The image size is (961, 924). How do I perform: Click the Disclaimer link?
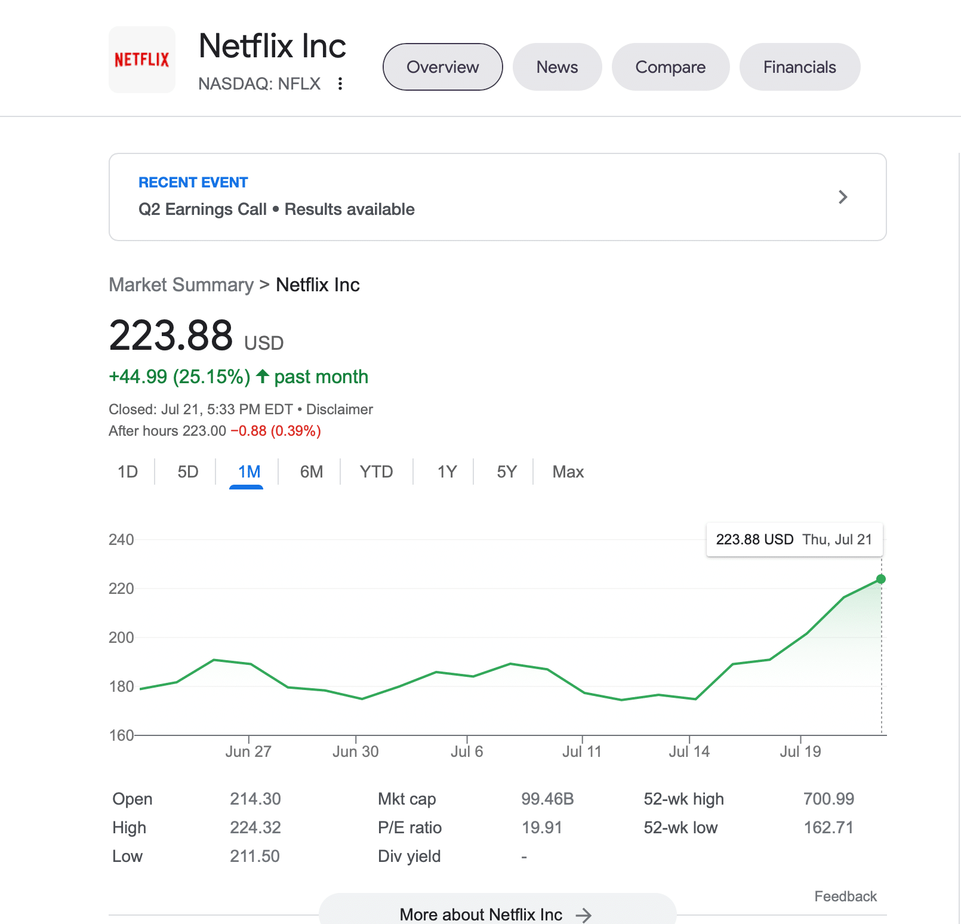340,409
